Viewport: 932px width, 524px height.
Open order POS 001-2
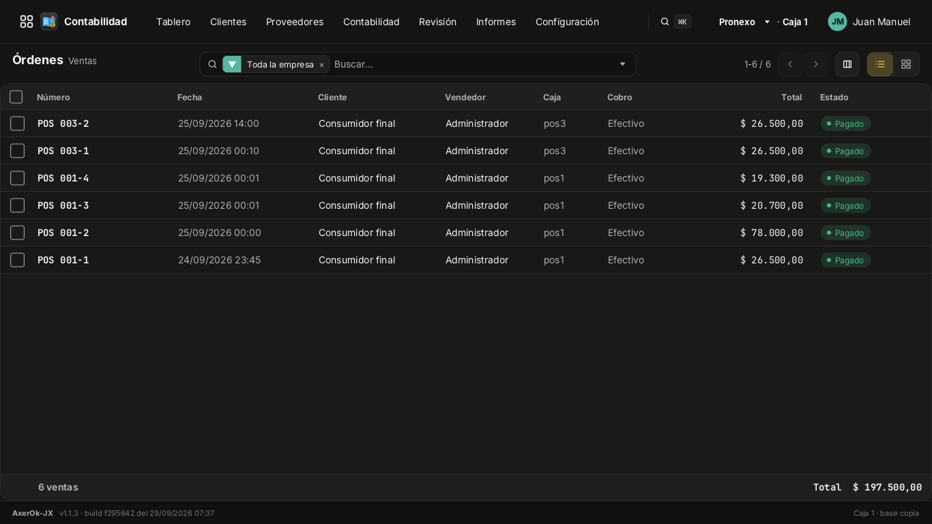(x=63, y=233)
